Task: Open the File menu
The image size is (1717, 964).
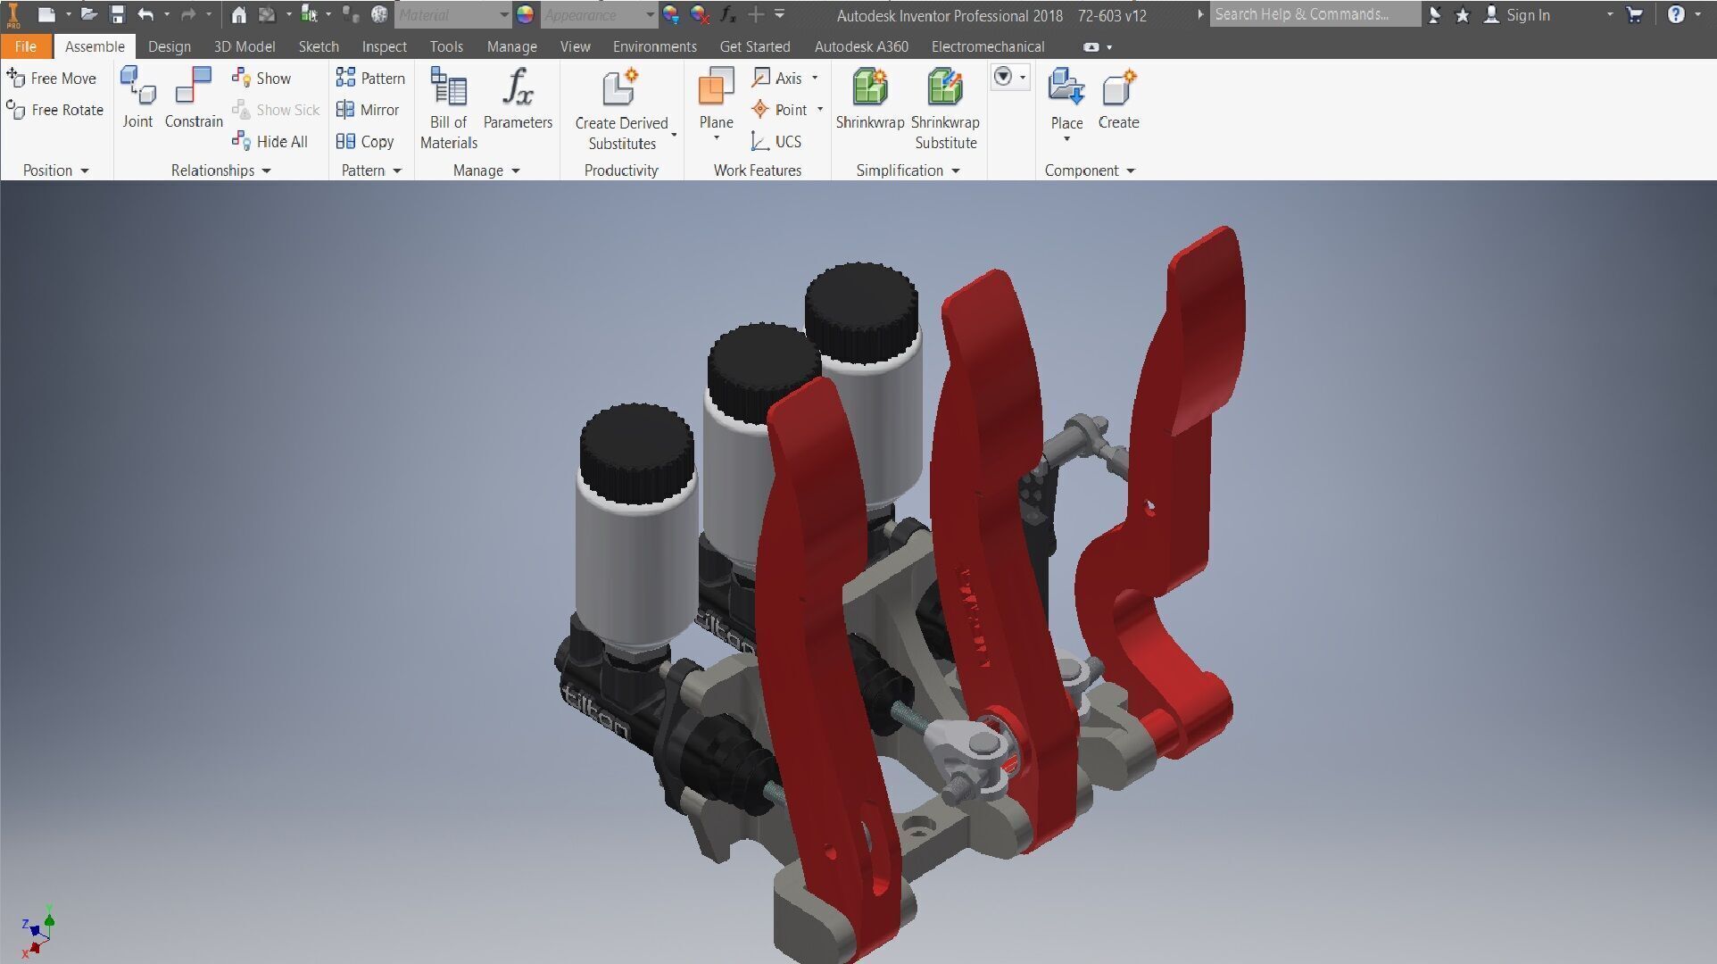Action: (x=26, y=46)
